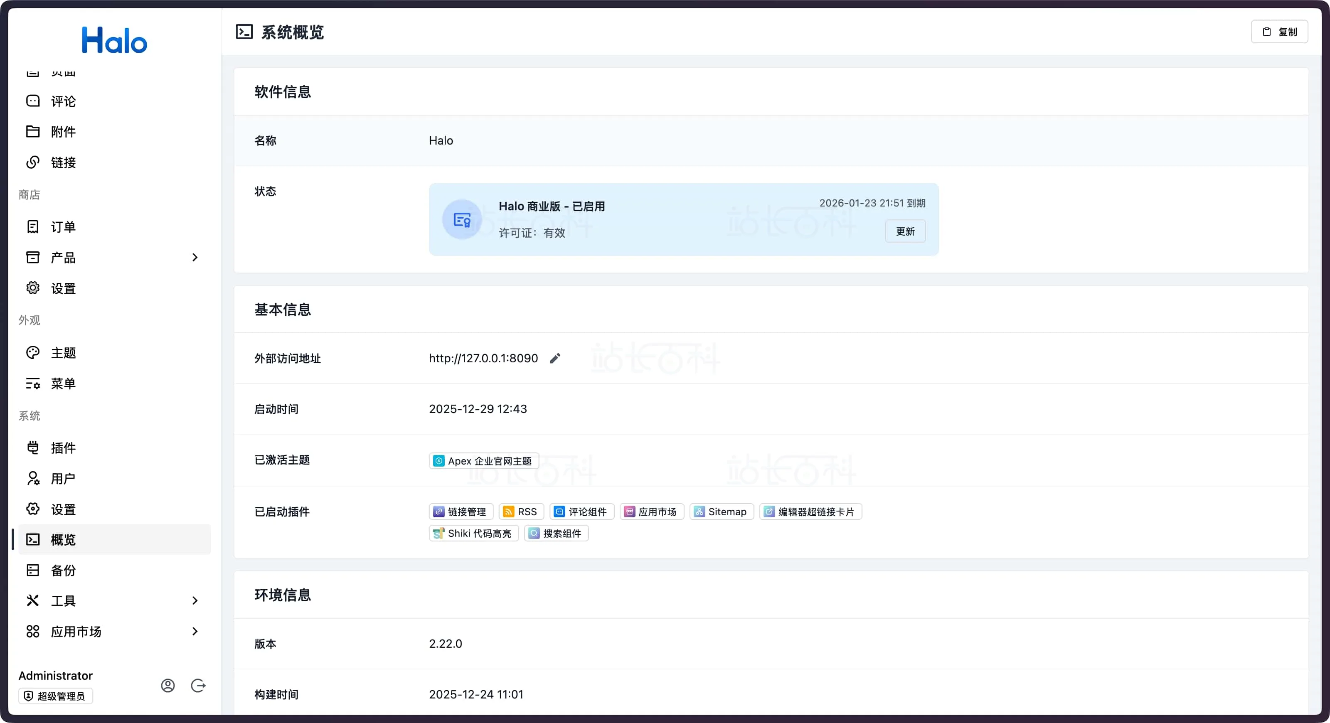Click the pencil icon to edit 外部访问地址
The height and width of the screenshot is (723, 1330).
556,358
